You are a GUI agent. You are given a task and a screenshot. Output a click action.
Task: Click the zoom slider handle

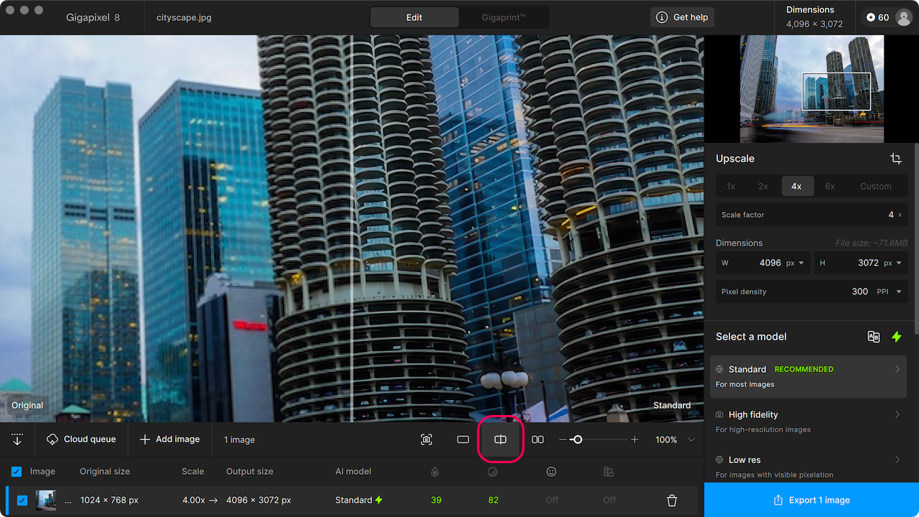click(x=577, y=439)
